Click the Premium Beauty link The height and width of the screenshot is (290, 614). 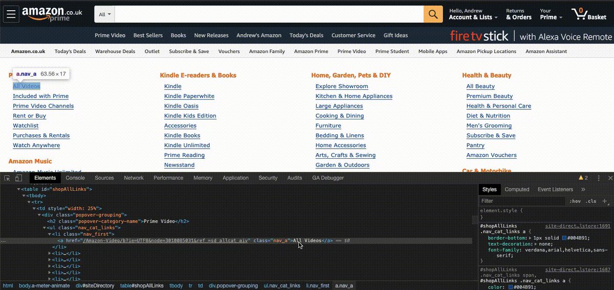click(490, 96)
